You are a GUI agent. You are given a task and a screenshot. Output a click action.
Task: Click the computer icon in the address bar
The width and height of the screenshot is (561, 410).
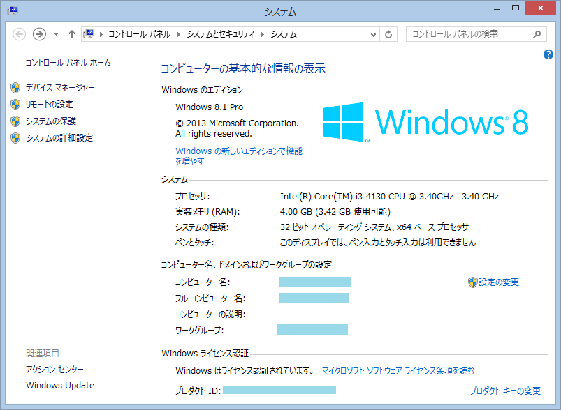pos(89,34)
